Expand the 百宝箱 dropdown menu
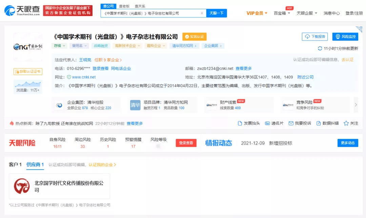The image size is (366, 218). point(282,13)
